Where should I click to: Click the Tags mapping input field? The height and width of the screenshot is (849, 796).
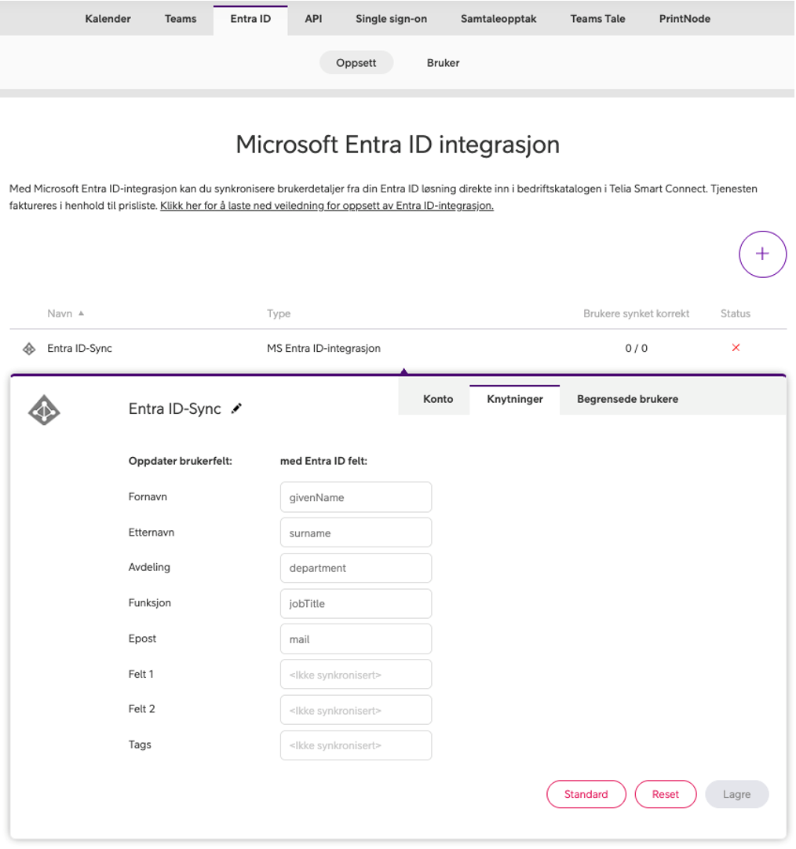(356, 745)
